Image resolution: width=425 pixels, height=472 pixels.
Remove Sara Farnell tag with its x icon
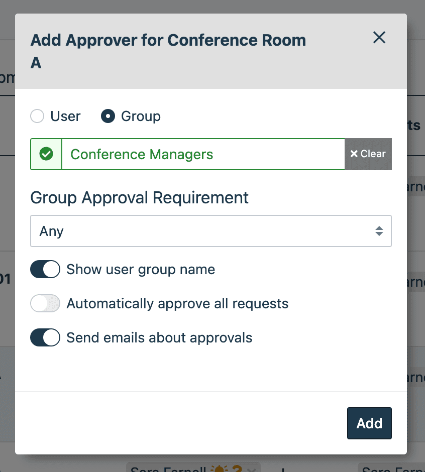252,470
